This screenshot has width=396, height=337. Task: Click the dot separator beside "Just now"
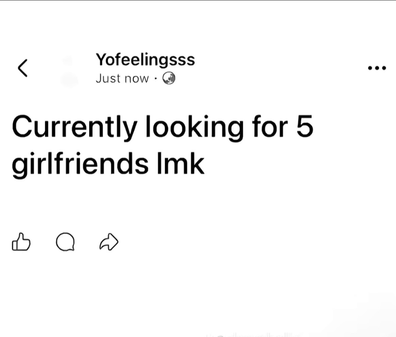(156, 78)
